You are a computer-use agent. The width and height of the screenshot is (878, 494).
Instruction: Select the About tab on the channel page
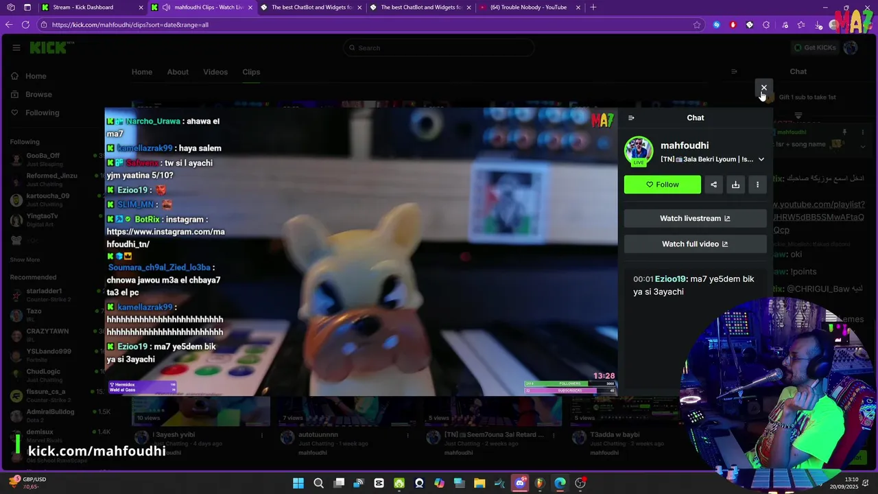(178, 72)
